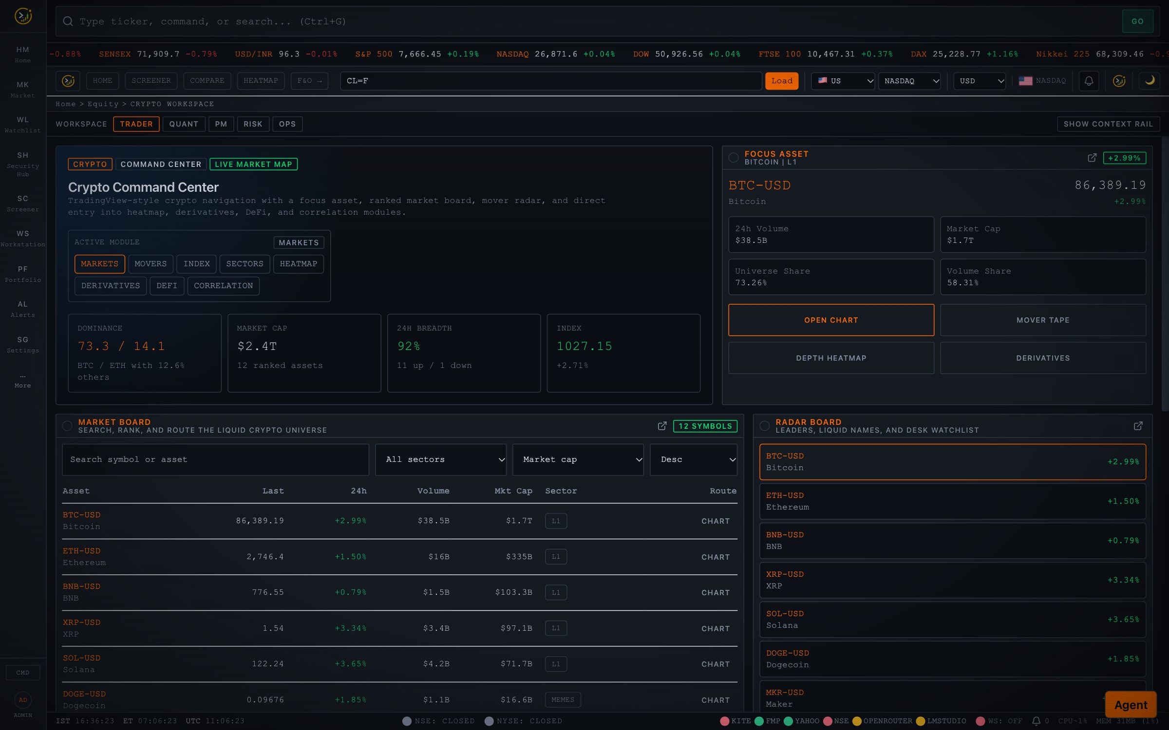Select the MOVERS module tab
This screenshot has height=730, width=1169.
point(151,264)
